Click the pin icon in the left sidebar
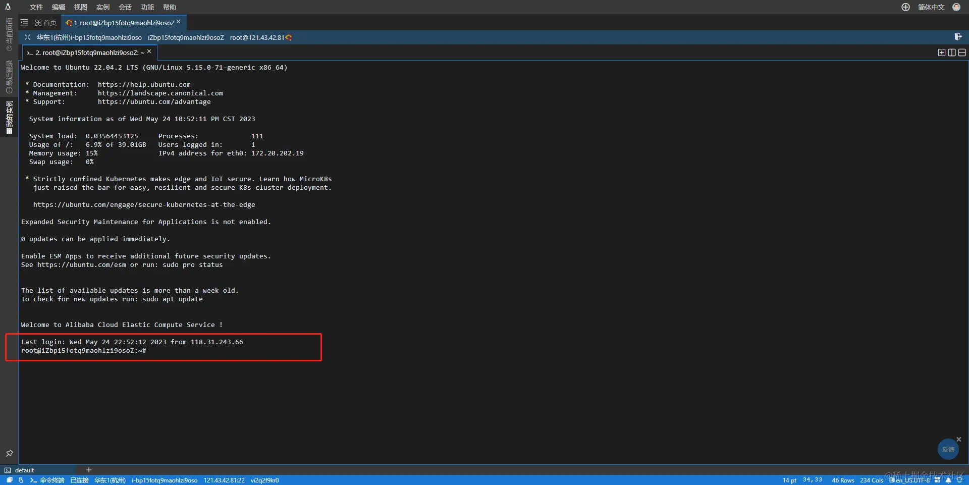The image size is (969, 485). 9,453
